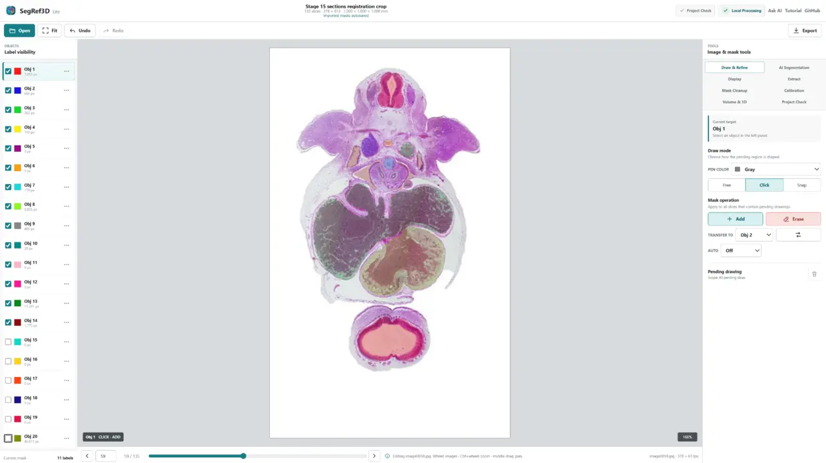Click the SegRef3D logo icon
This screenshot has height=463, width=826.
coord(10,10)
